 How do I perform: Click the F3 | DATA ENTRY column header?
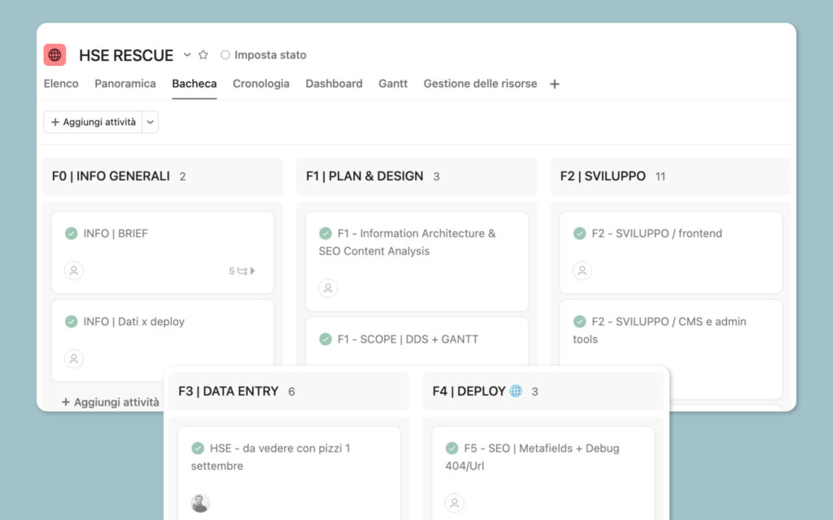click(229, 392)
